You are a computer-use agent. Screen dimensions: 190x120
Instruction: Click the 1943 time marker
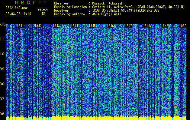[x=56, y=26]
